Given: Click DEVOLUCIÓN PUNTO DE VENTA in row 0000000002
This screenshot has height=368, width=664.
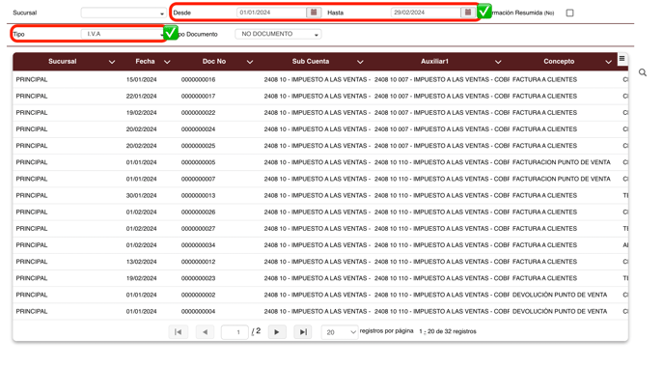Looking at the screenshot, I should coord(560,295).
